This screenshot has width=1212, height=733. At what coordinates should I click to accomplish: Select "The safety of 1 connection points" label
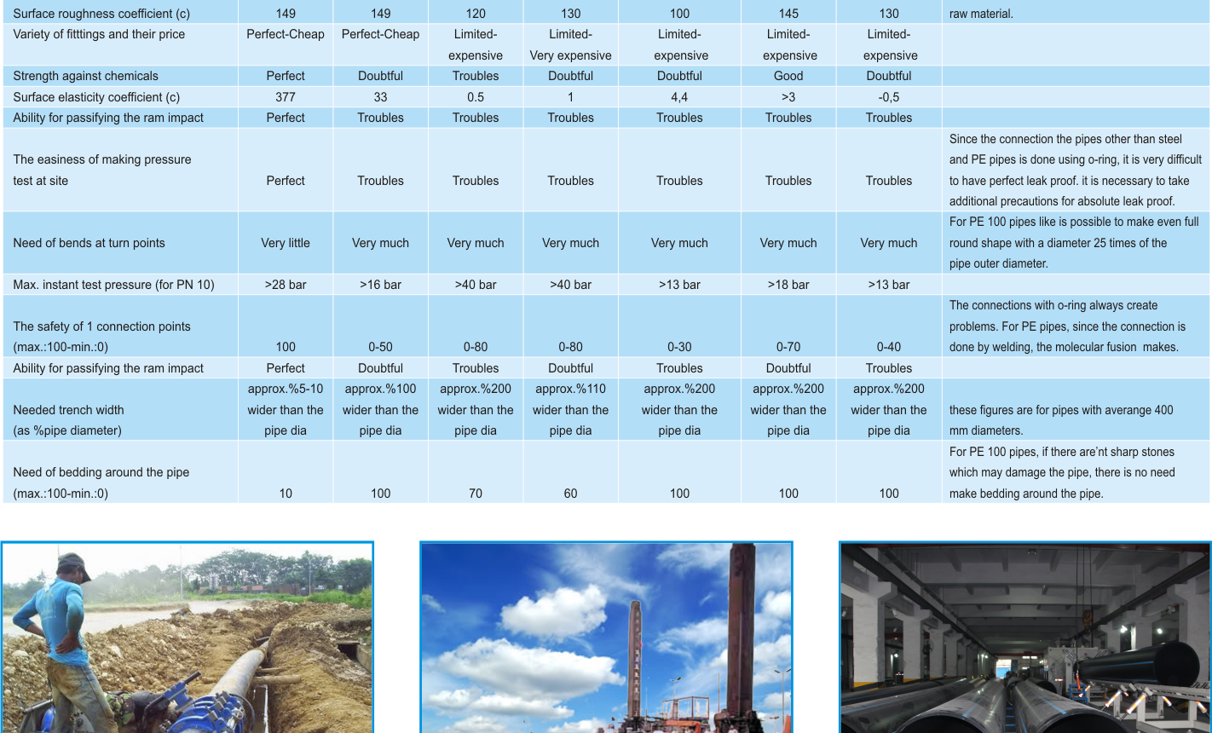click(x=101, y=326)
